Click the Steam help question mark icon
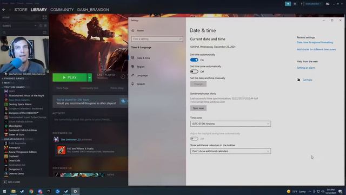This screenshot has height=195, width=346. point(302,4)
